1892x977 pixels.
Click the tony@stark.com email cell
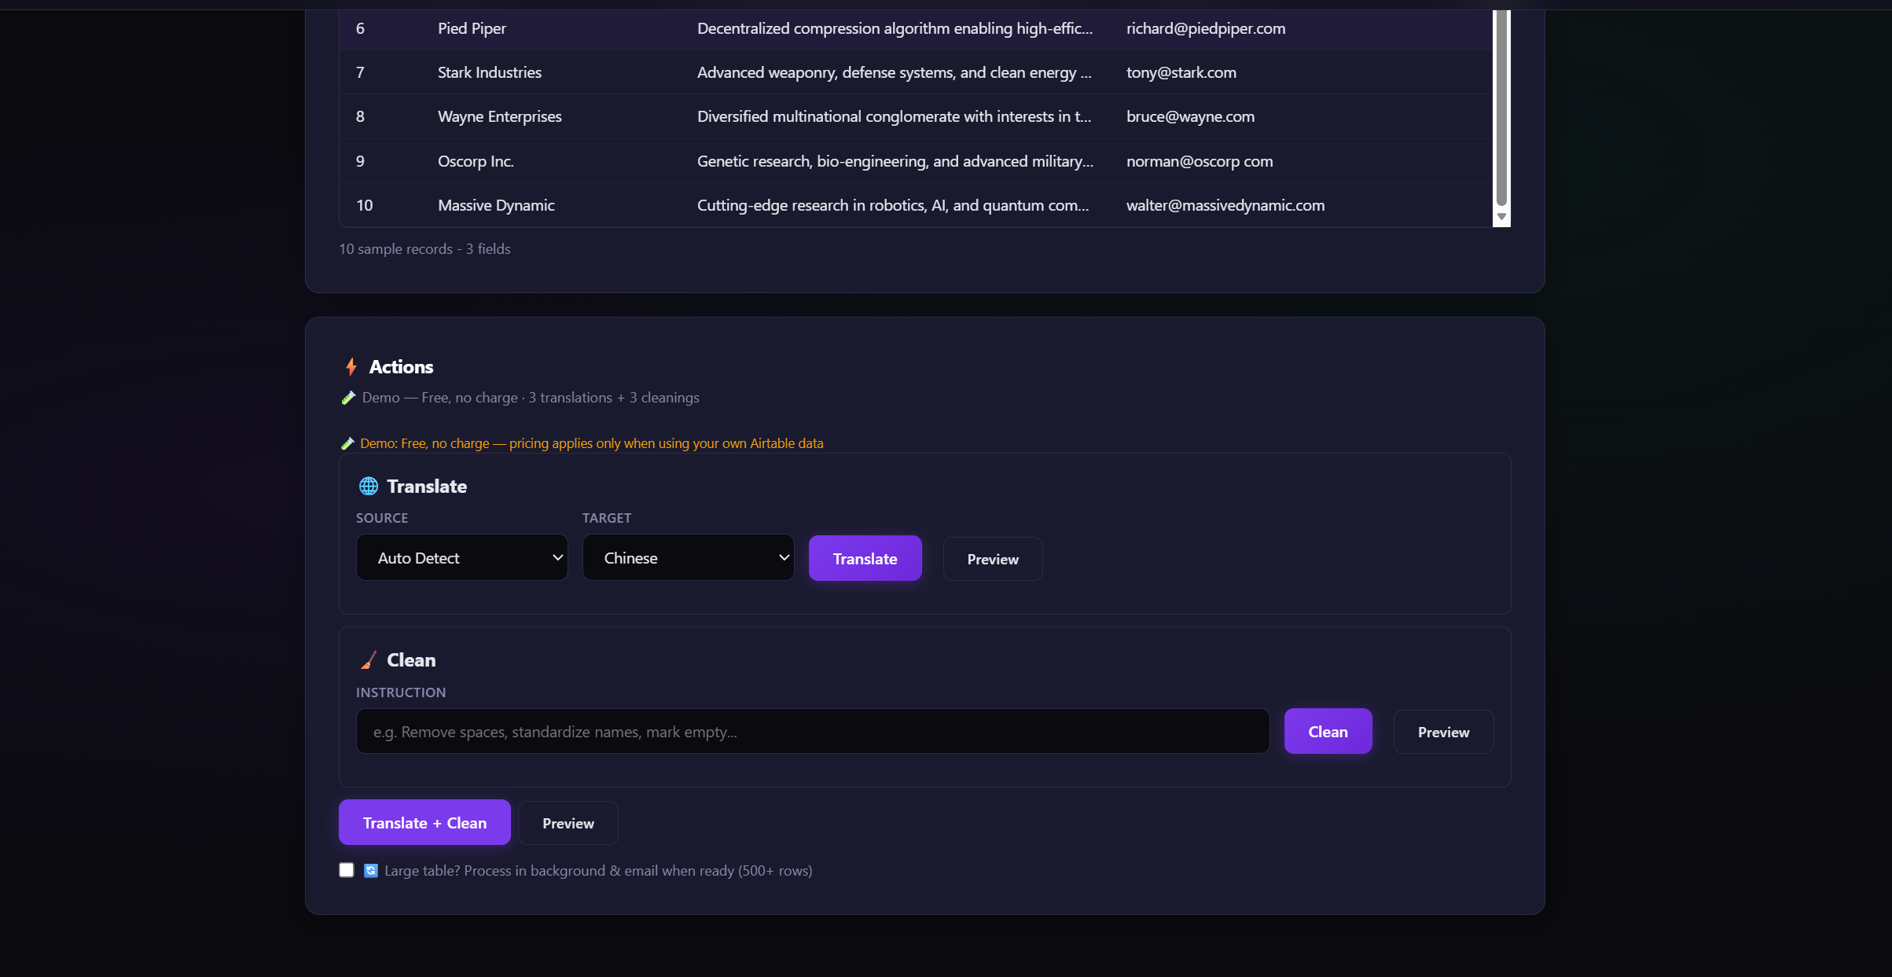pyautogui.click(x=1181, y=72)
